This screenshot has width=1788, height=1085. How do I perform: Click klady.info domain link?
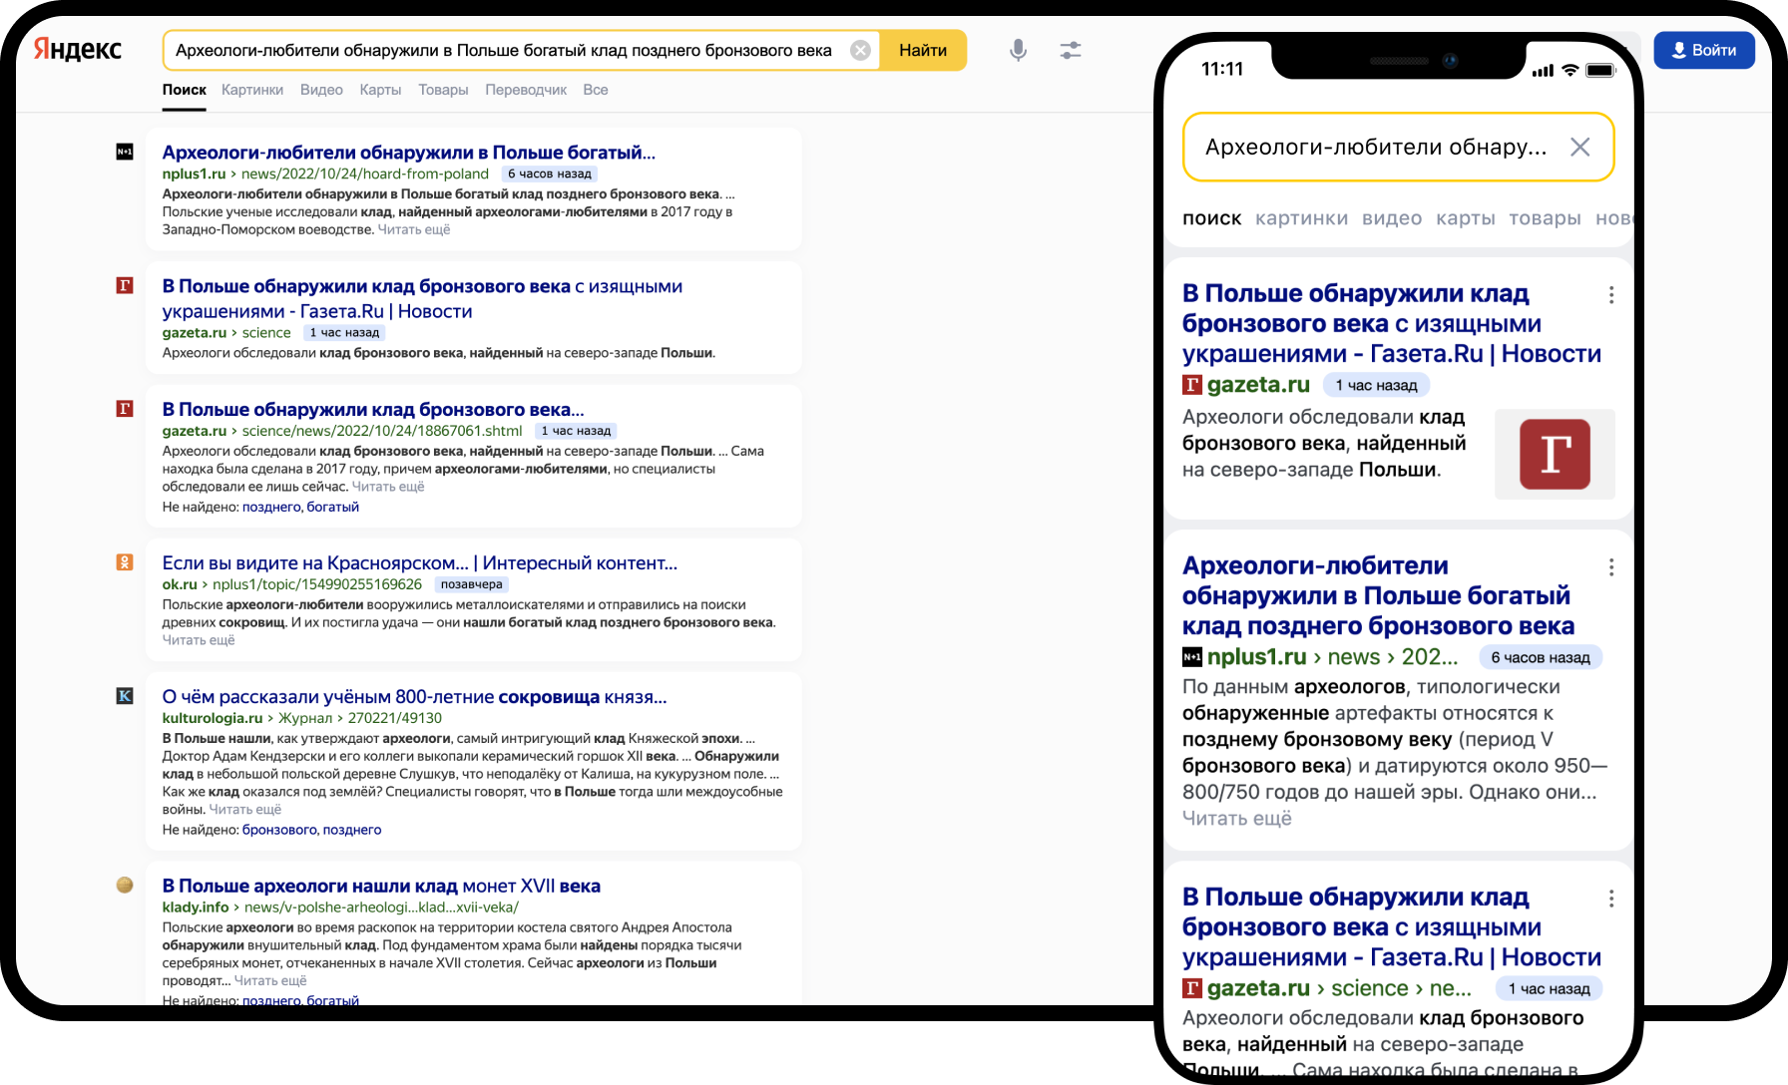click(196, 907)
